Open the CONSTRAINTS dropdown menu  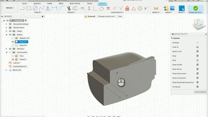(x=117, y=12)
